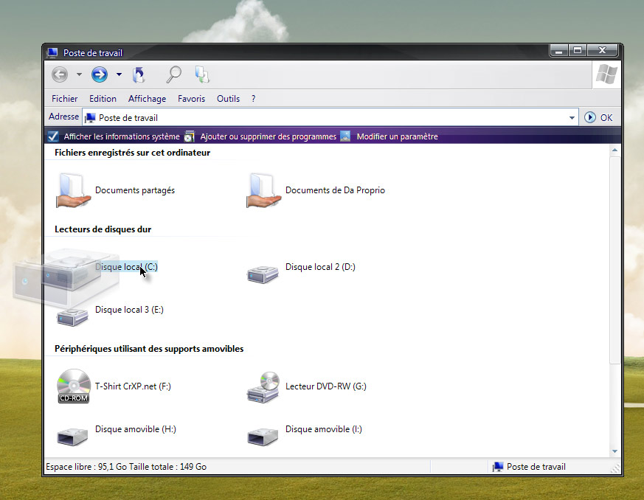The height and width of the screenshot is (500, 644).
Task: Open the Affichage menu
Action: [147, 99]
